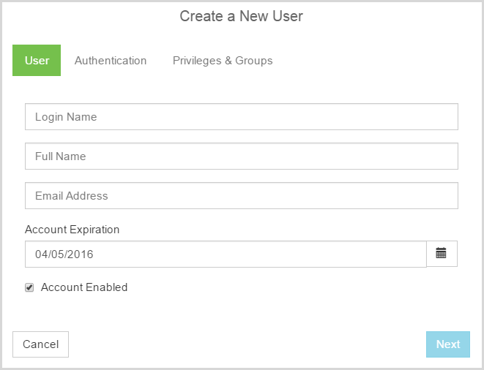Click the Account Expiration label

pos(72,230)
